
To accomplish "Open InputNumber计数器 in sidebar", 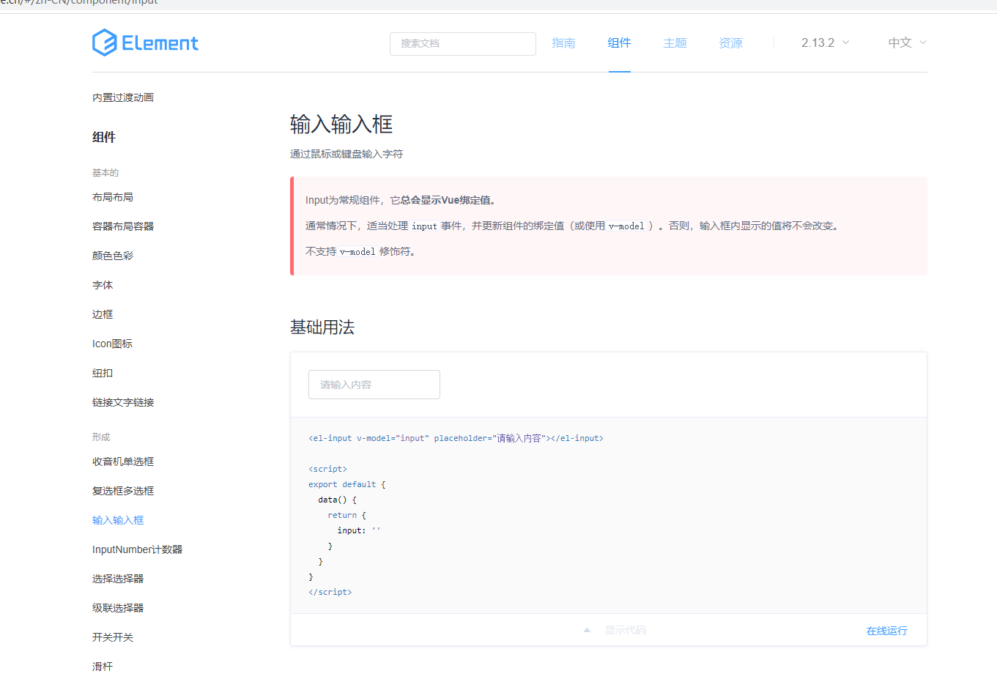I will coord(137,549).
